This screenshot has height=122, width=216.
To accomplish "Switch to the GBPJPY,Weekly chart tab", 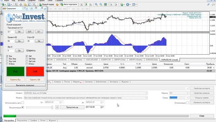I will coord(136,60).
